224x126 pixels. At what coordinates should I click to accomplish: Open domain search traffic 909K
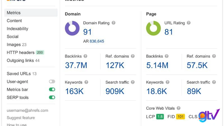[115, 91]
